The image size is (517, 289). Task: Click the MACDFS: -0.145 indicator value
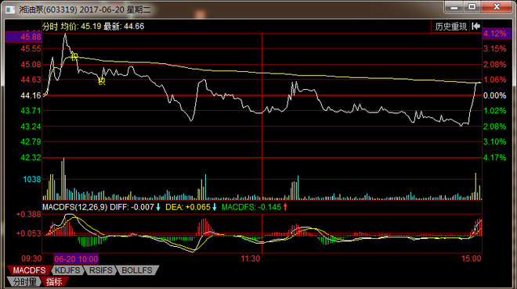click(251, 207)
